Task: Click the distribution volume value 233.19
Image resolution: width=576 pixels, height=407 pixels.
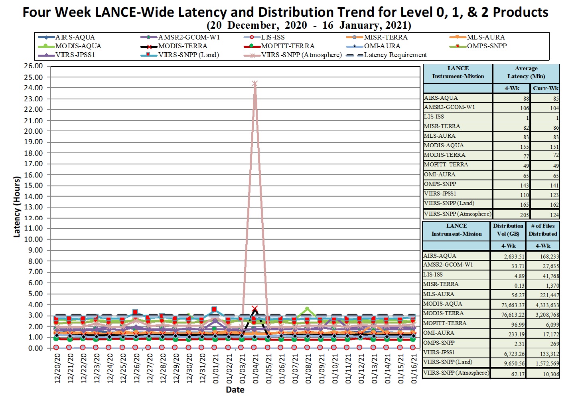Action: point(517,334)
